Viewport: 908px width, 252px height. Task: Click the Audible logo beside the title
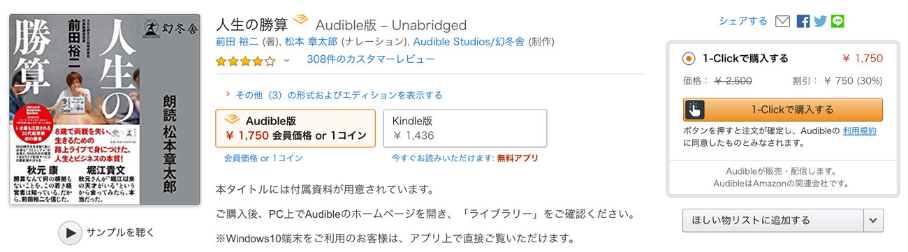point(300,22)
